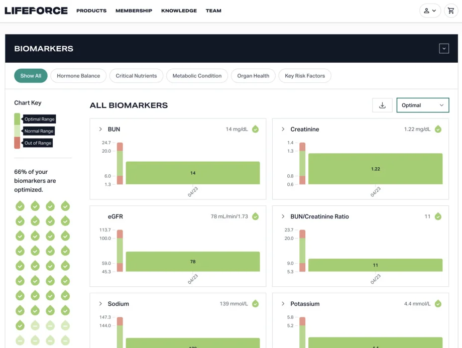Click the status badge beside Creatinine result
Screen dimensions: 462x348
tap(437, 129)
